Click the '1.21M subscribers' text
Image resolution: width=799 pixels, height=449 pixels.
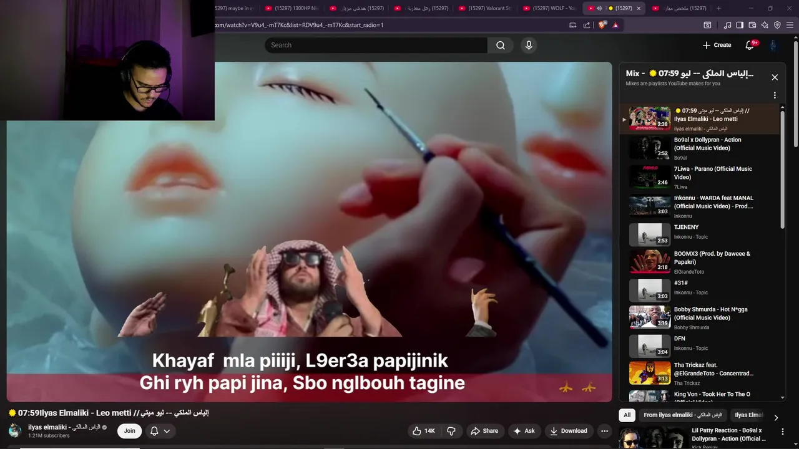tap(49, 435)
